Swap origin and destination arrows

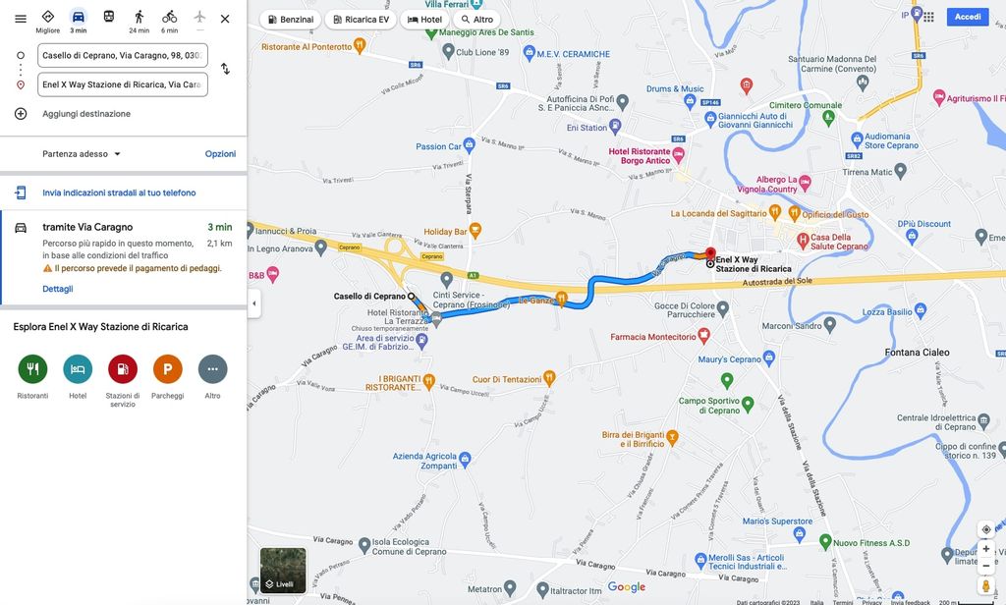(x=225, y=69)
